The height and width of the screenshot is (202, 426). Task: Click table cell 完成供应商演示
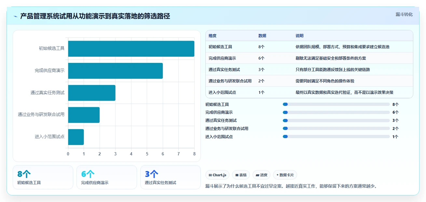click(x=222, y=58)
